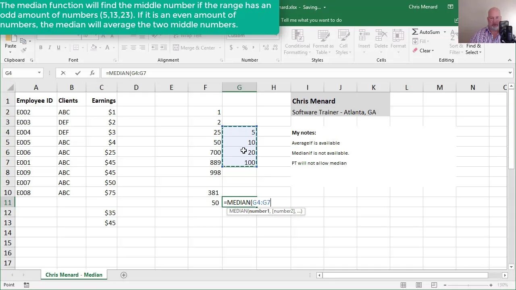The image size is (516, 290).
Task: Click the macro recording icon in status bar
Action: point(27,285)
